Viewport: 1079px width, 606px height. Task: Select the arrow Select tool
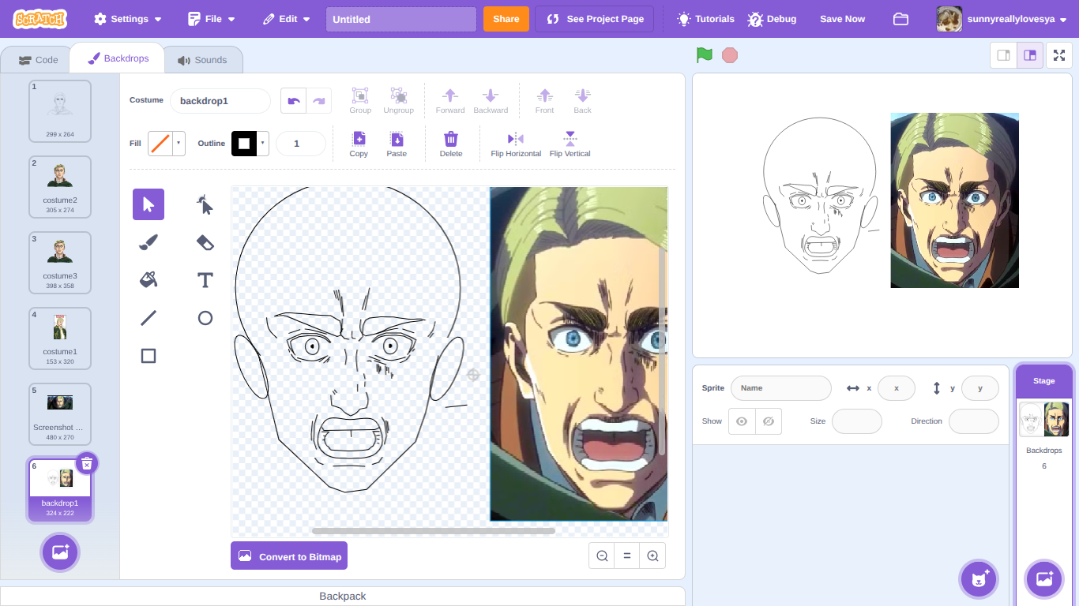(149, 204)
